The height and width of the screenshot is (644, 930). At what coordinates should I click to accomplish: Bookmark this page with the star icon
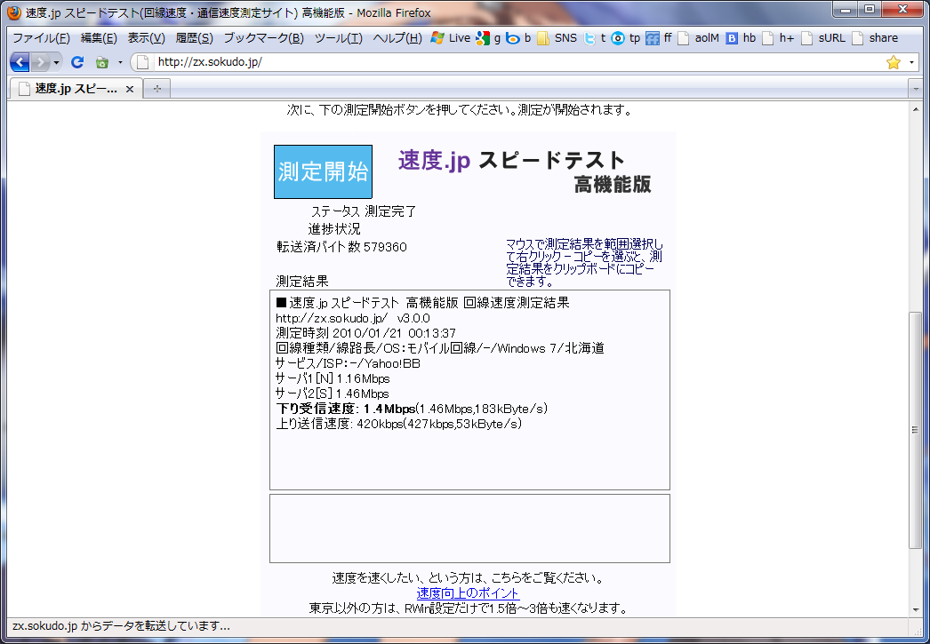point(894,61)
